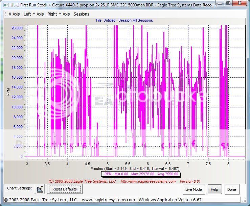Open the Right Y Axis menu
This screenshot has height=206, width=250.
click(x=59, y=14)
